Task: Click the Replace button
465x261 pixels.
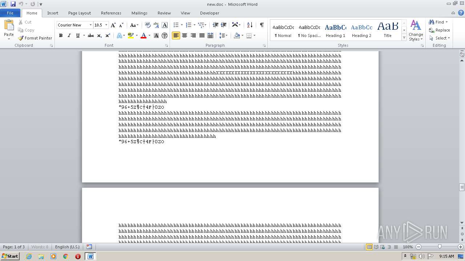Action: tap(439, 30)
